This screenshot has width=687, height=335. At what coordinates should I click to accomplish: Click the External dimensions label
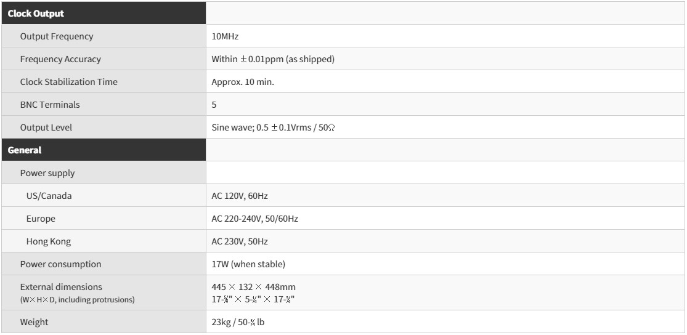coord(61,287)
